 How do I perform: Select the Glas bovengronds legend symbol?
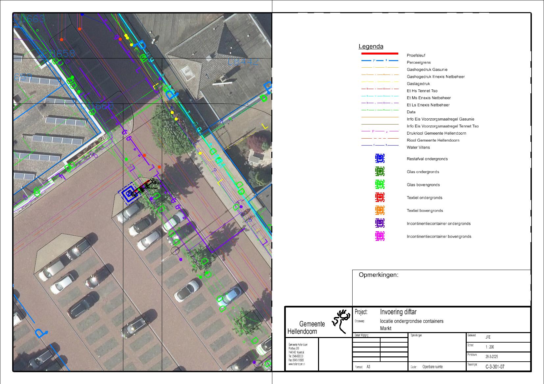tap(380, 184)
